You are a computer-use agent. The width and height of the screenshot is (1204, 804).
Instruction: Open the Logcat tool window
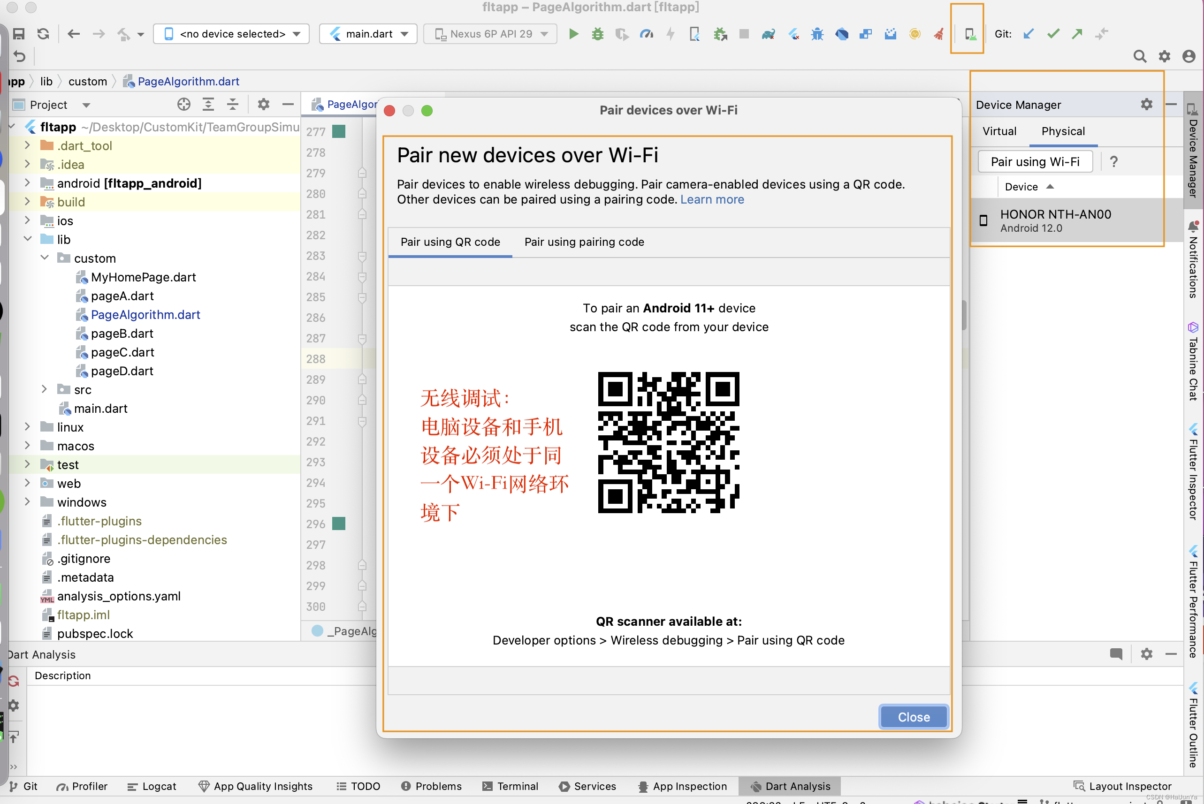pos(152,786)
